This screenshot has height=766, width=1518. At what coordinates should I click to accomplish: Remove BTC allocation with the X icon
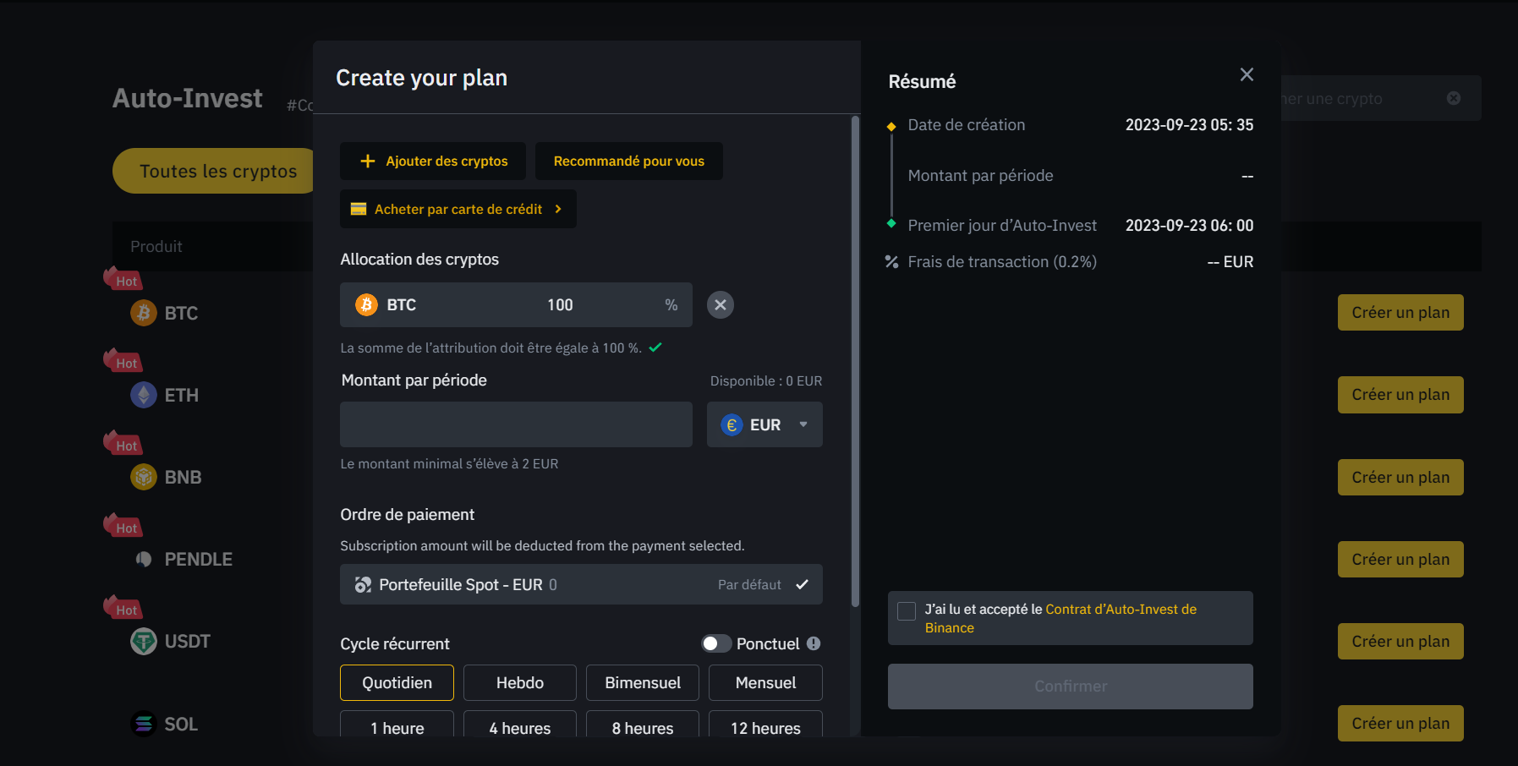[721, 304]
